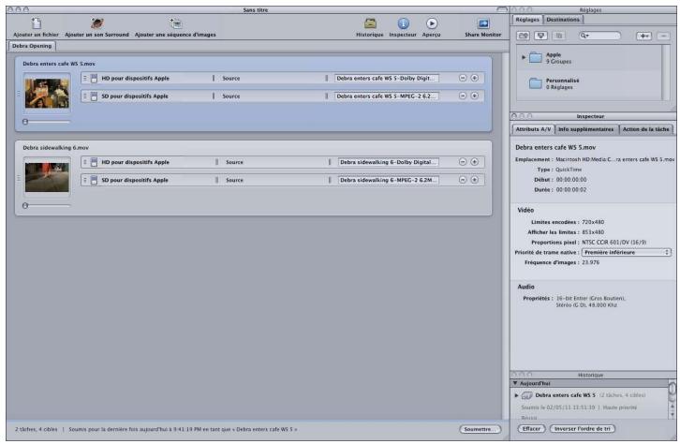Expand the Debra enters cafe WS 5 history entry
The height and width of the screenshot is (444, 680).
(517, 395)
